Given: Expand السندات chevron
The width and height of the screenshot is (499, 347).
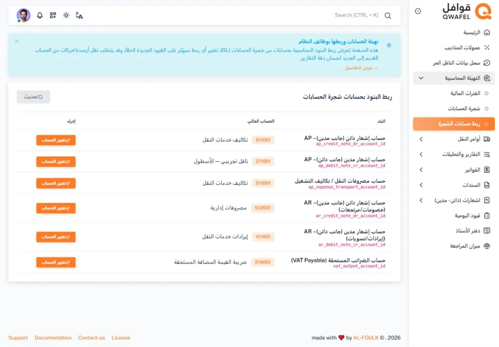Looking at the screenshot, I should click(421, 185).
